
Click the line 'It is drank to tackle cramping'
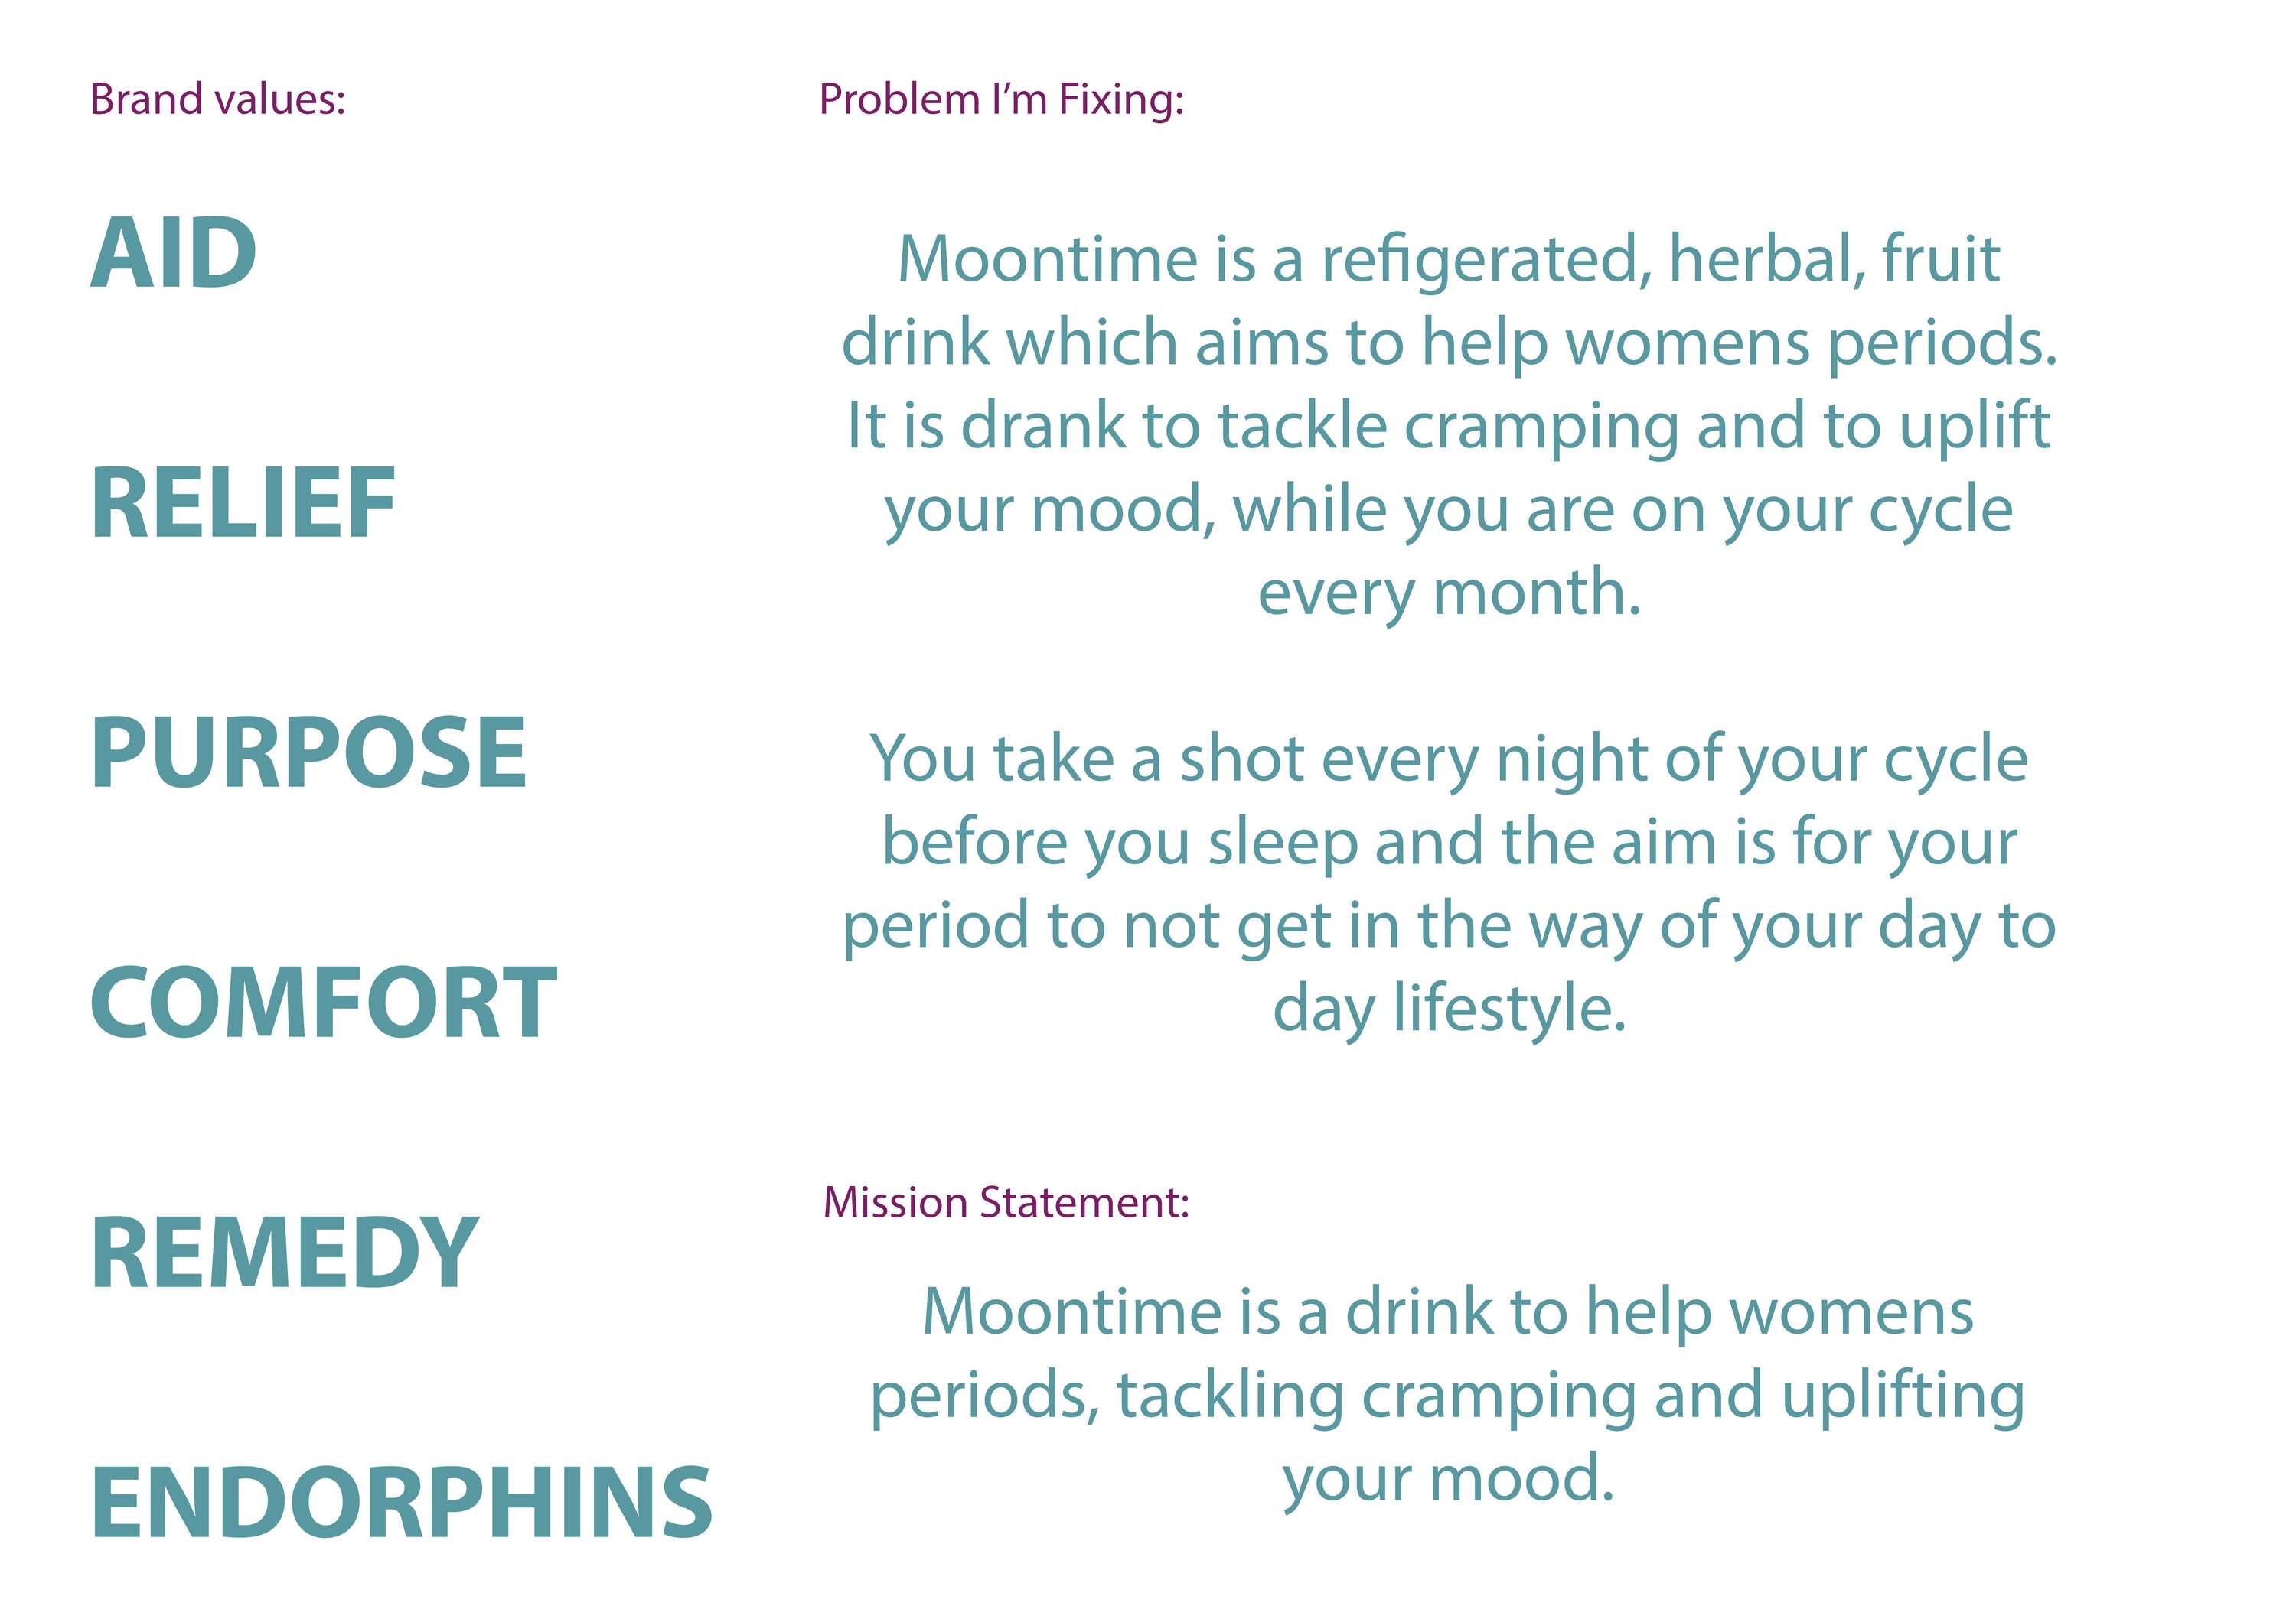[x=1449, y=427]
